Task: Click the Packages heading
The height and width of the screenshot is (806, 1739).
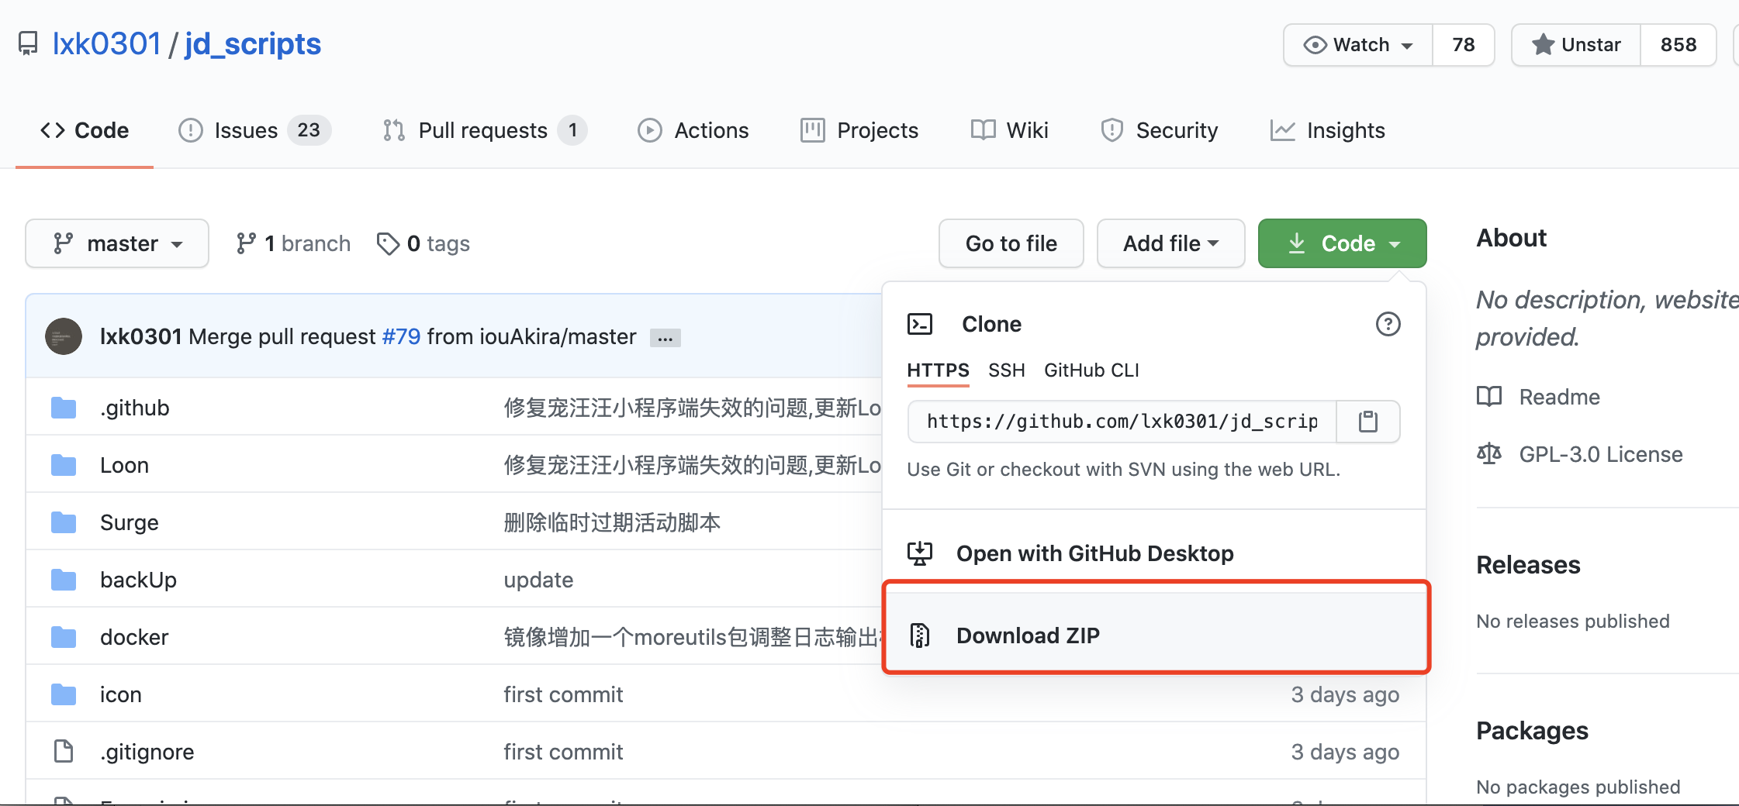Action: click(x=1532, y=731)
